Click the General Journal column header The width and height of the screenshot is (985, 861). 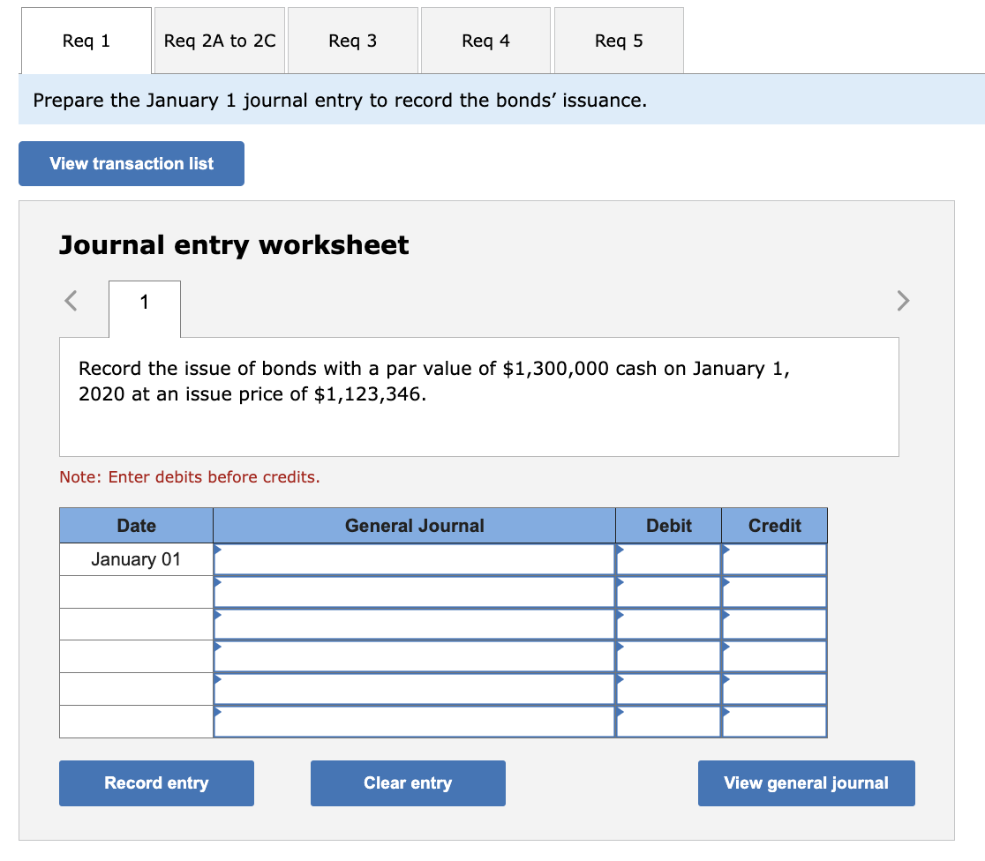(x=414, y=526)
